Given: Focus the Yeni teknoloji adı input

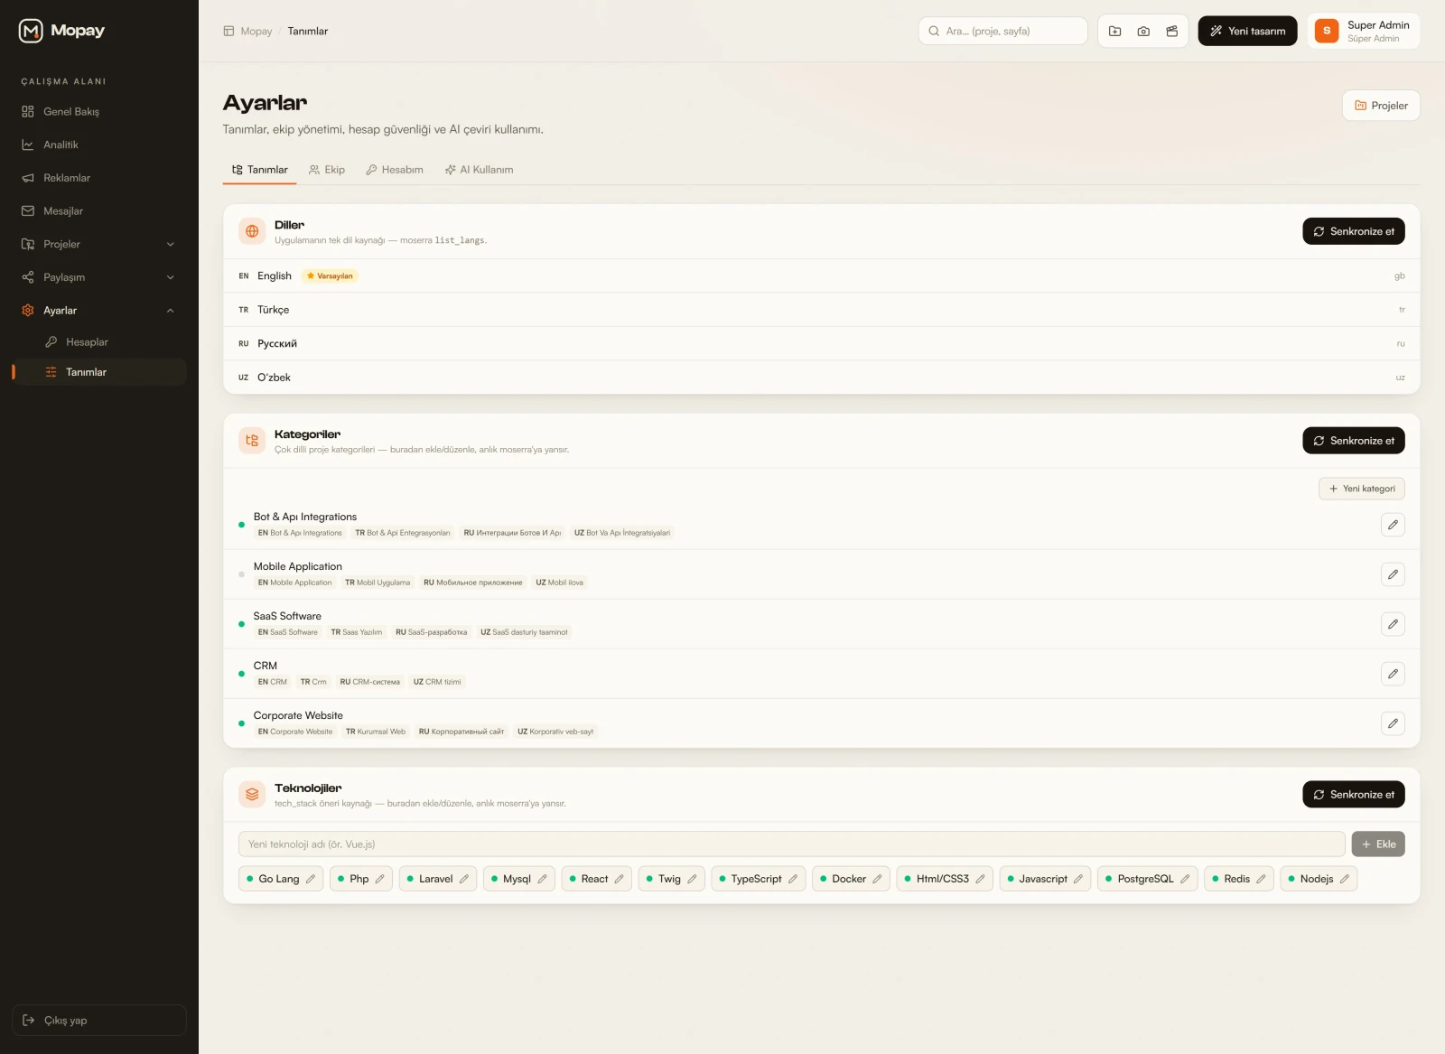Looking at the screenshot, I should pyautogui.click(x=792, y=844).
